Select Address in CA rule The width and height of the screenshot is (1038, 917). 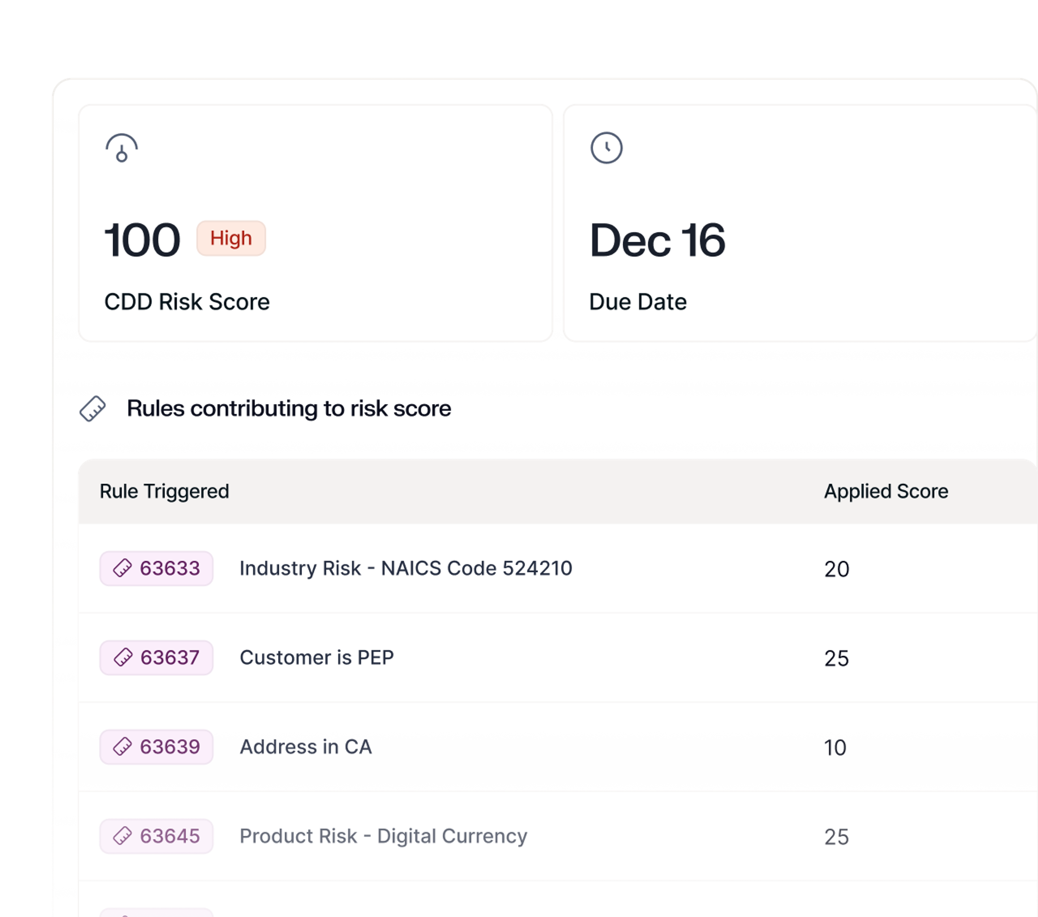[x=305, y=747]
